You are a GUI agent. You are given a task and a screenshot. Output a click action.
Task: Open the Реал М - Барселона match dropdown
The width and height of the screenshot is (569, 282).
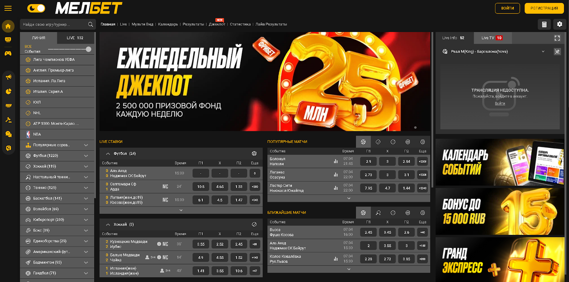tap(543, 51)
